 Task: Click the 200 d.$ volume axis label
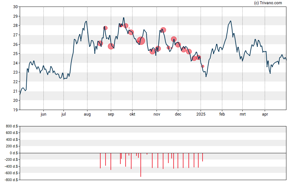(x=12, y=146)
